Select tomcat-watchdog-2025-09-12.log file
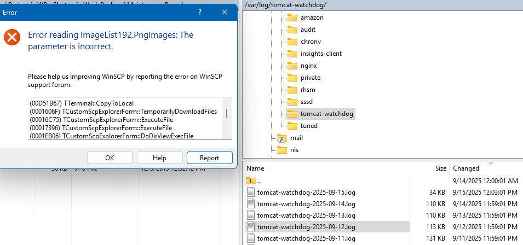Screen dimensions: 523x245 pyautogui.click(x=306, y=226)
